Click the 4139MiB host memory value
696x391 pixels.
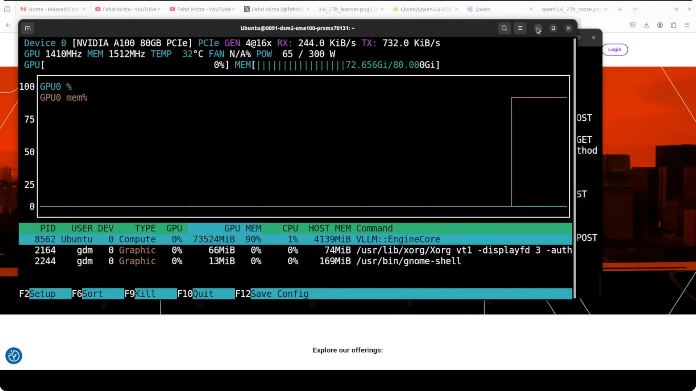(332, 239)
